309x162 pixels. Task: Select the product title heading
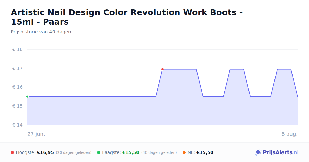pyautogui.click(x=127, y=17)
